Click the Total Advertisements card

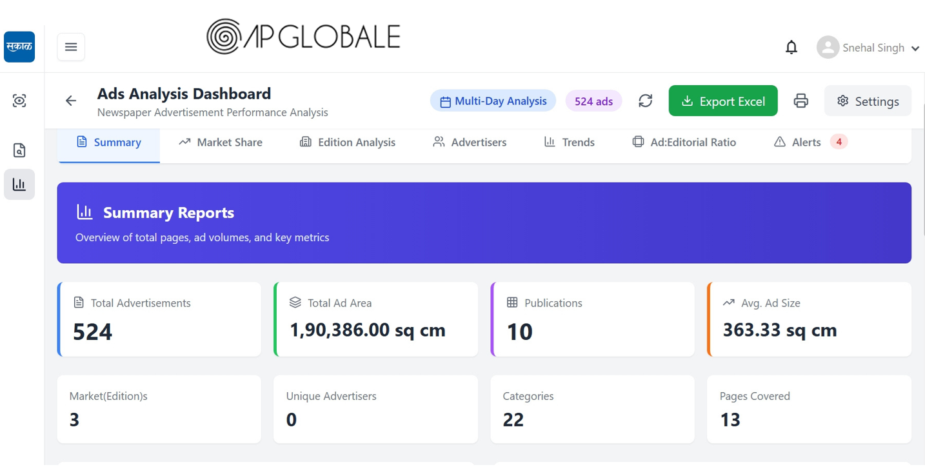click(x=159, y=319)
